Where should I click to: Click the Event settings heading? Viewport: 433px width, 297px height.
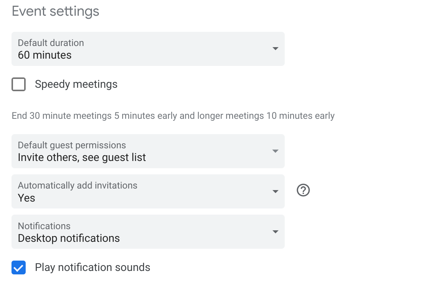click(x=55, y=11)
